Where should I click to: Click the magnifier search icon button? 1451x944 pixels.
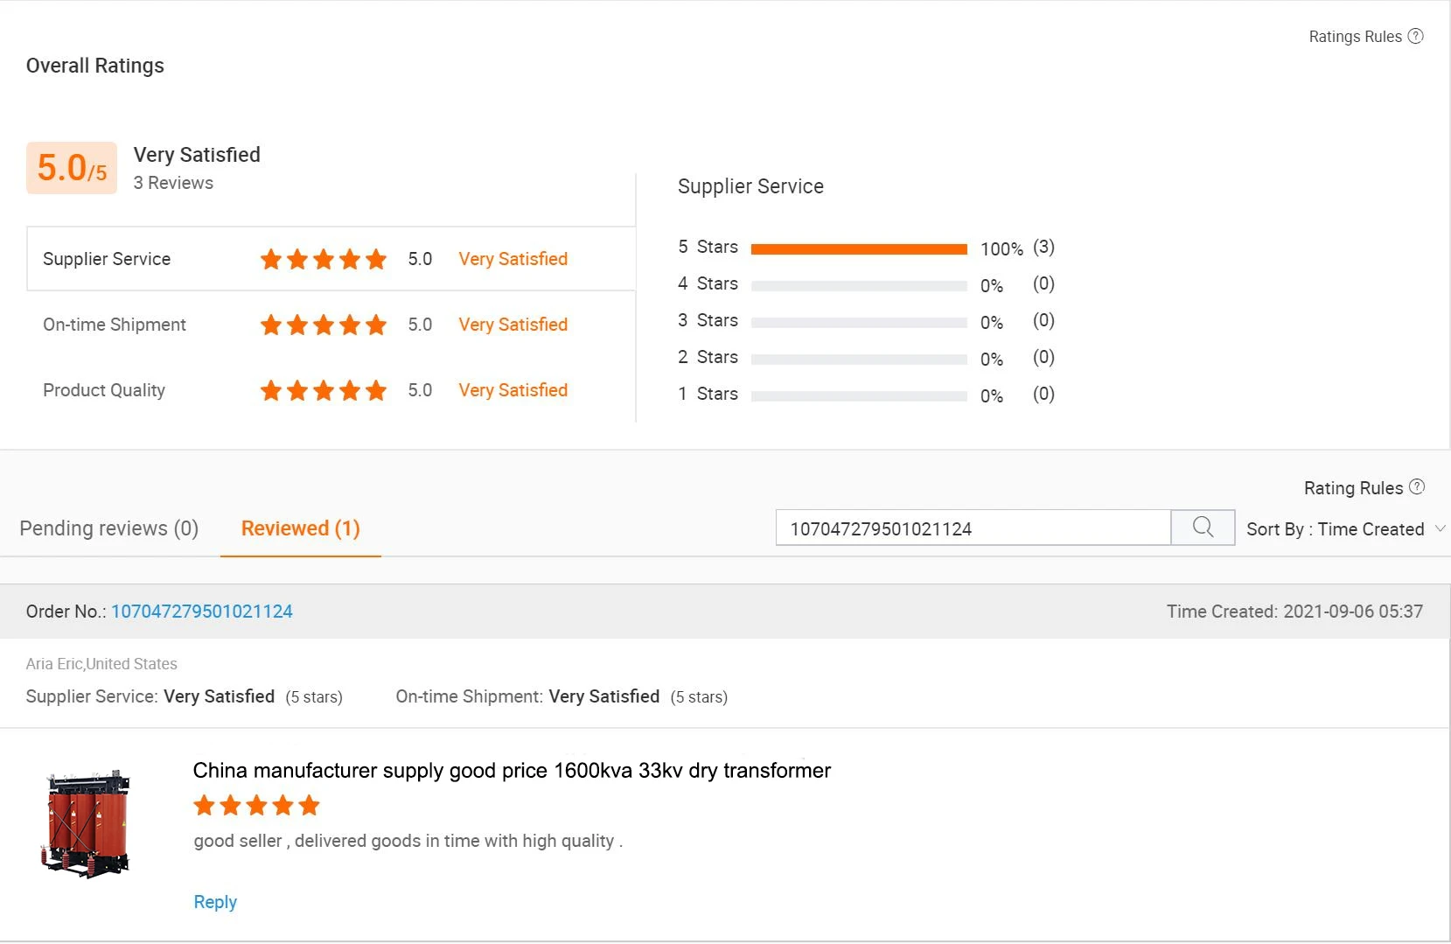point(1203,528)
